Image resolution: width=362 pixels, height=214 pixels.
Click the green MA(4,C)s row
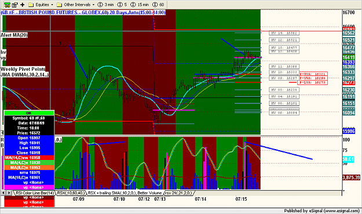coord(29,163)
